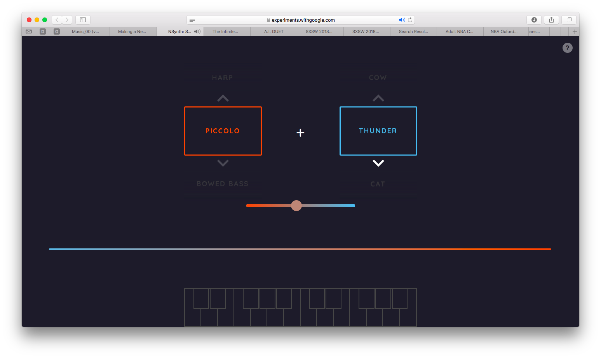Switch sound down to CAT
601x358 pixels.
pos(378,163)
